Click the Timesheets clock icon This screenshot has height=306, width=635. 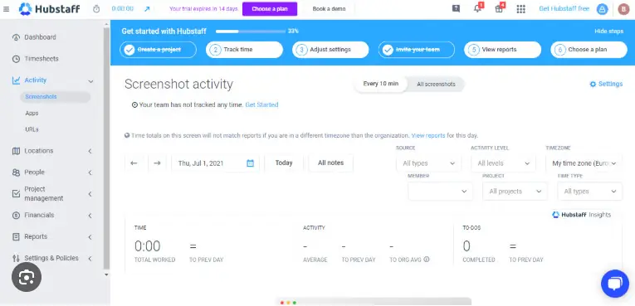click(x=17, y=59)
